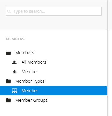Viewport: 112px width, 116px height.
Task: Open the Member Groups label
Action: (31, 100)
